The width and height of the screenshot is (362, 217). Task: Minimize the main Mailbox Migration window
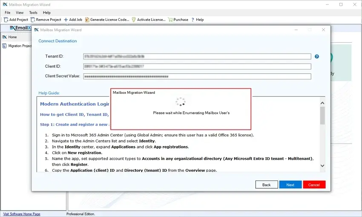click(x=328, y=4)
